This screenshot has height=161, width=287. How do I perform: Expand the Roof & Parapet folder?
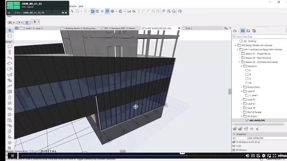point(241,112)
